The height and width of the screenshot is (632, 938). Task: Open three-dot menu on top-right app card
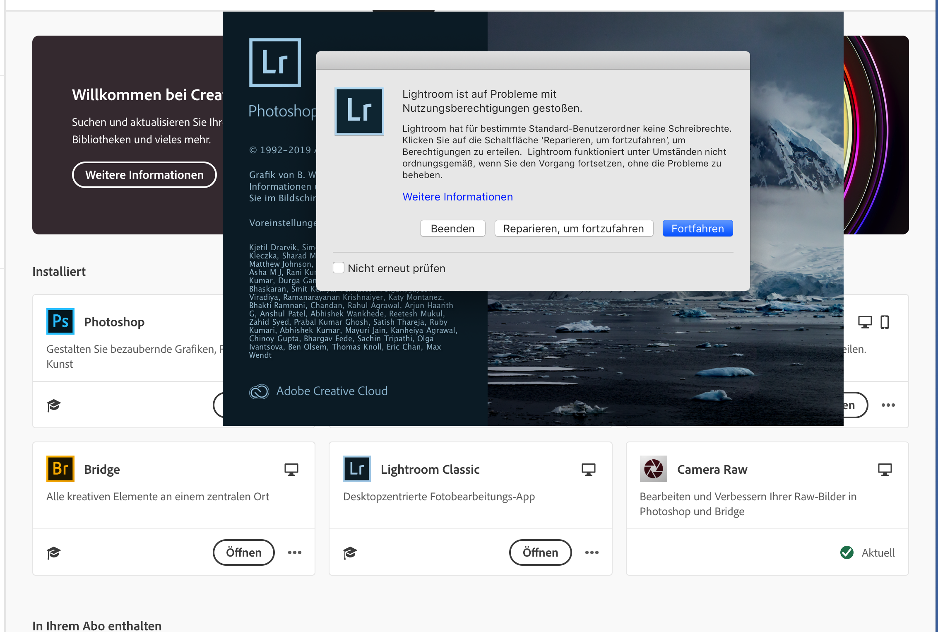[888, 405]
